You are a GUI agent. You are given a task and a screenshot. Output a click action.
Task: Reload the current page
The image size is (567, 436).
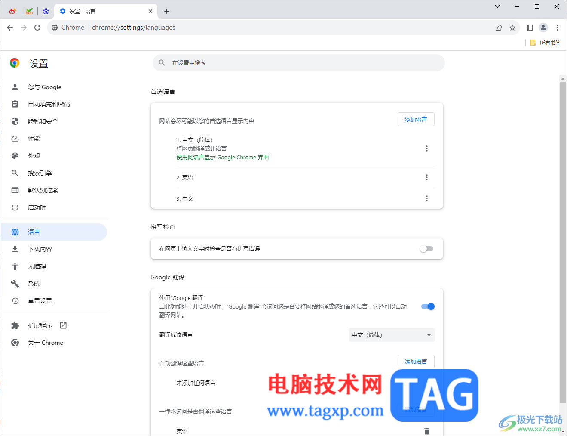tap(37, 28)
